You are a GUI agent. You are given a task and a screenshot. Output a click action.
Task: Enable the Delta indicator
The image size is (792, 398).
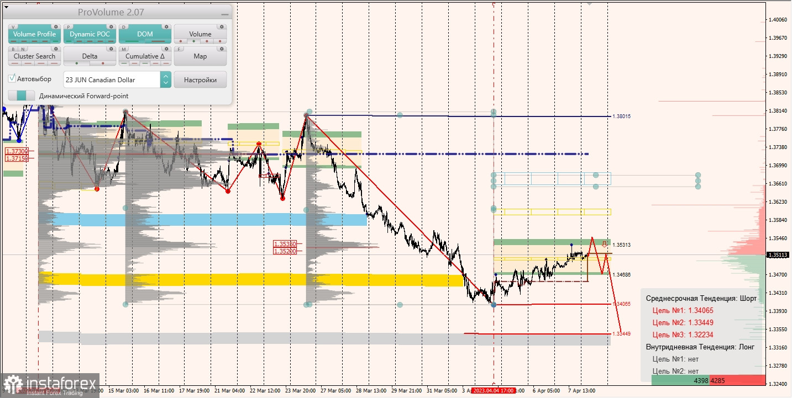click(90, 56)
